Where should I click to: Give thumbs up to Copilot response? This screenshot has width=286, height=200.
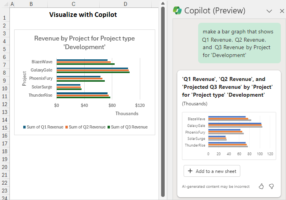[261, 186]
